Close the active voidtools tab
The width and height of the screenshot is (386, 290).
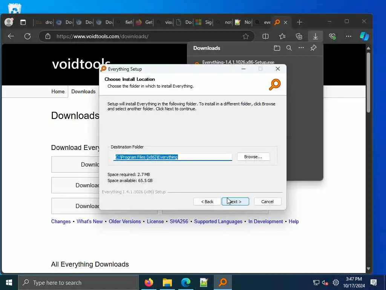coord(286,22)
